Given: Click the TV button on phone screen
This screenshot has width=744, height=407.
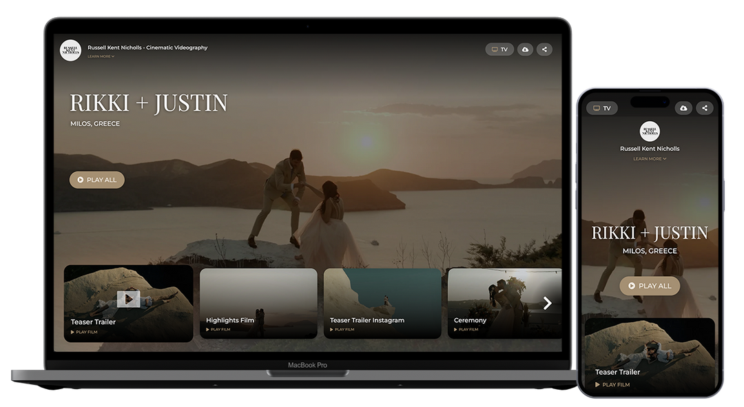Looking at the screenshot, I should click(x=601, y=108).
